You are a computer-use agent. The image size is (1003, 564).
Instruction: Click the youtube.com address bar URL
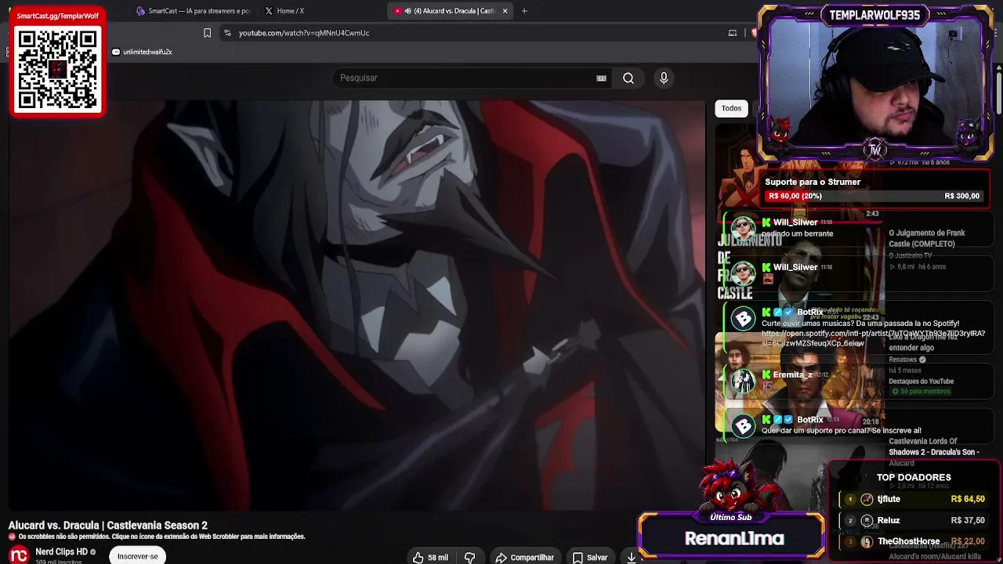click(x=304, y=33)
